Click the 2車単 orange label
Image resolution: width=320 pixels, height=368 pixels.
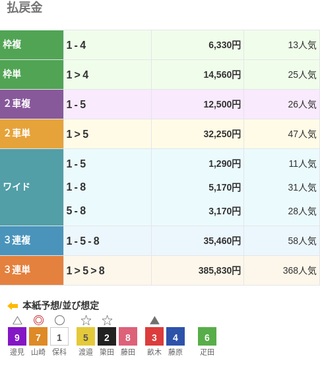pos(32,134)
